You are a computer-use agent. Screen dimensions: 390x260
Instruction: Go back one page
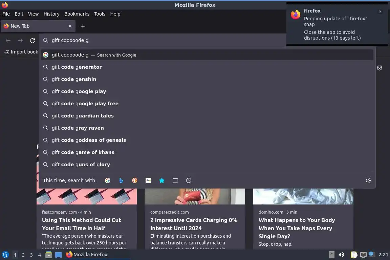pos(8,40)
